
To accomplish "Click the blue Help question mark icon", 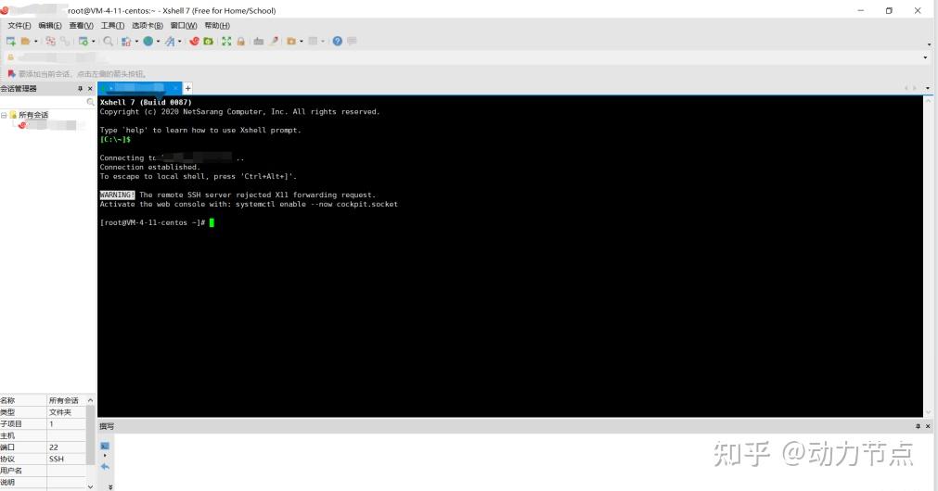I will pyautogui.click(x=338, y=41).
